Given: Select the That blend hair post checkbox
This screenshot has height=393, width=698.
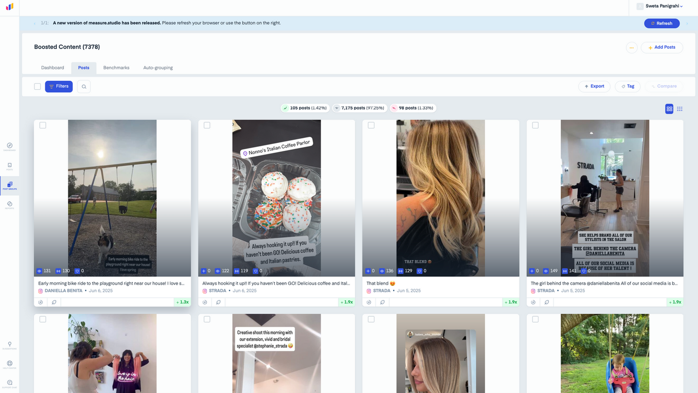Looking at the screenshot, I should pos(371,126).
